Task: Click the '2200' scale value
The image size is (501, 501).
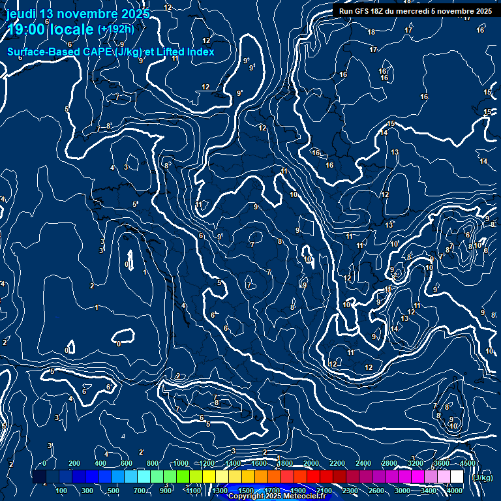Action: (337, 463)
